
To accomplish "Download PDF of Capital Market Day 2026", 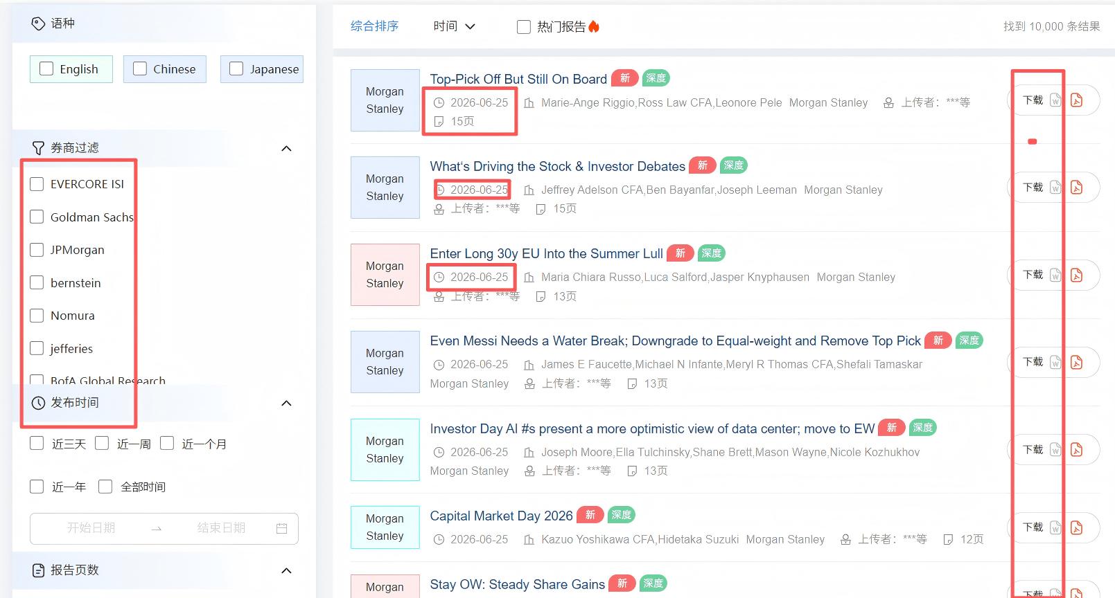I will pyautogui.click(x=1076, y=527).
